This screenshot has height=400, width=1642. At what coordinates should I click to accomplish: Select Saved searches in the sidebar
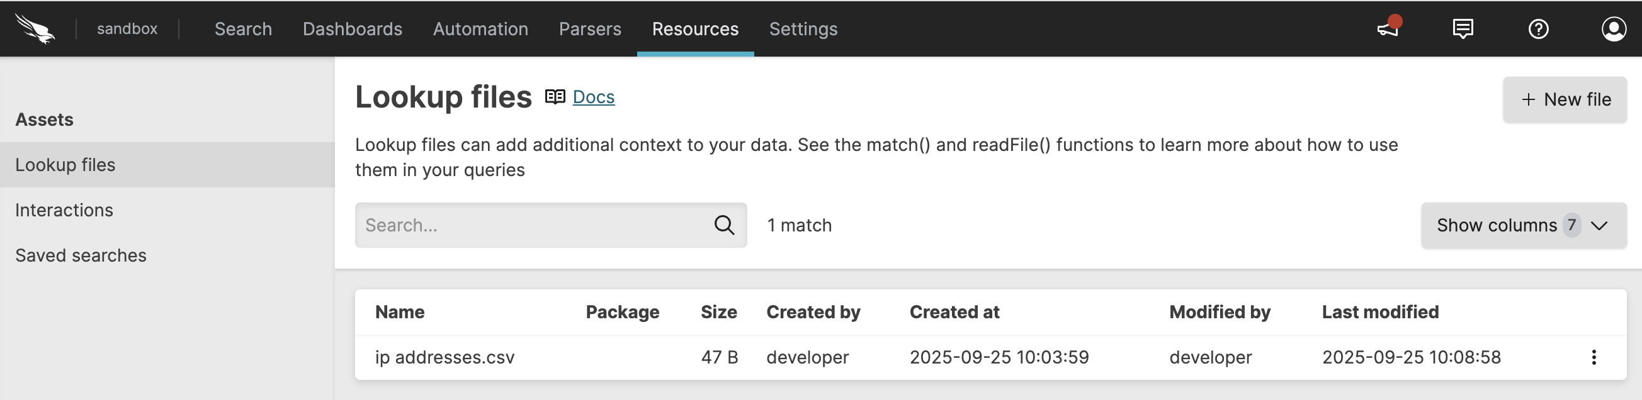(x=81, y=255)
